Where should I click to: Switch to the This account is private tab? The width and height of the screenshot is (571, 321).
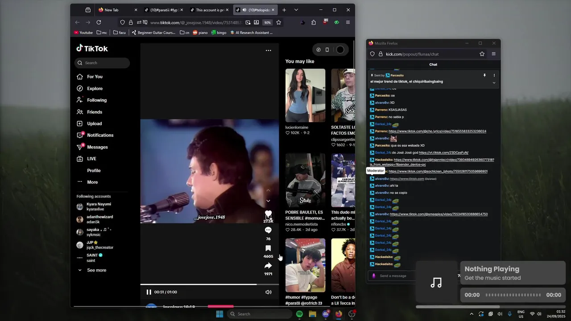coord(209,10)
